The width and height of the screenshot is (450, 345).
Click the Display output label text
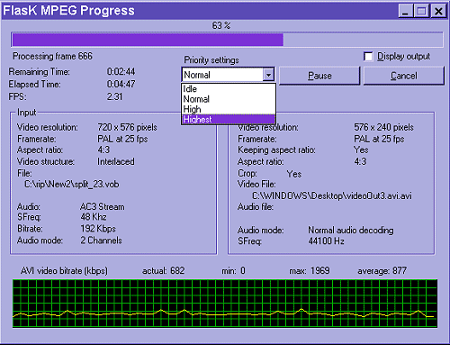[403, 57]
